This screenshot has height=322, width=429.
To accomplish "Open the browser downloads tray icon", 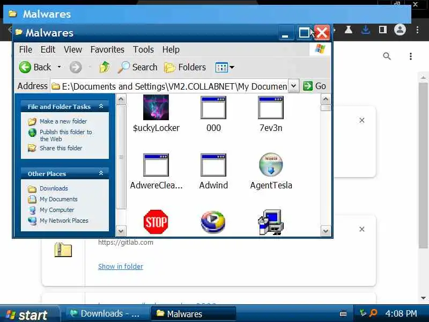I will 366,30.
